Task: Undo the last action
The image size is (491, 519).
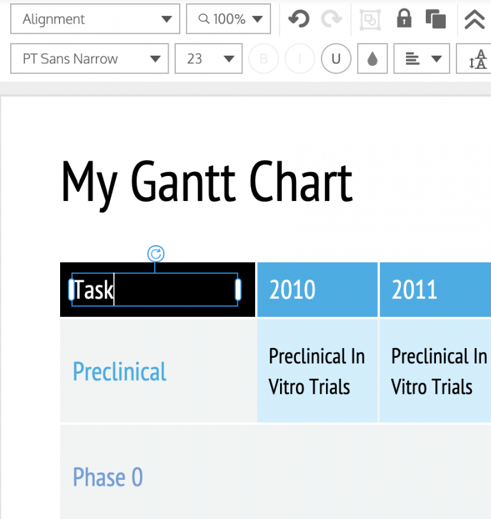Action: pos(298,19)
